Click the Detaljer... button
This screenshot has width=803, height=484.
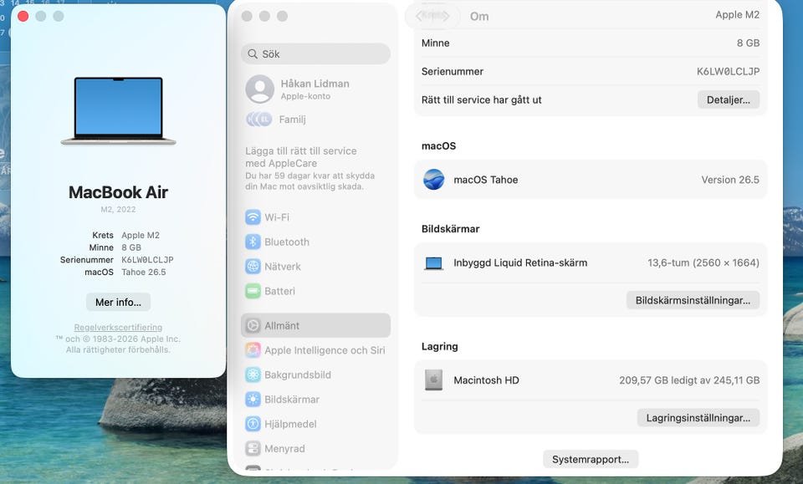[729, 99]
